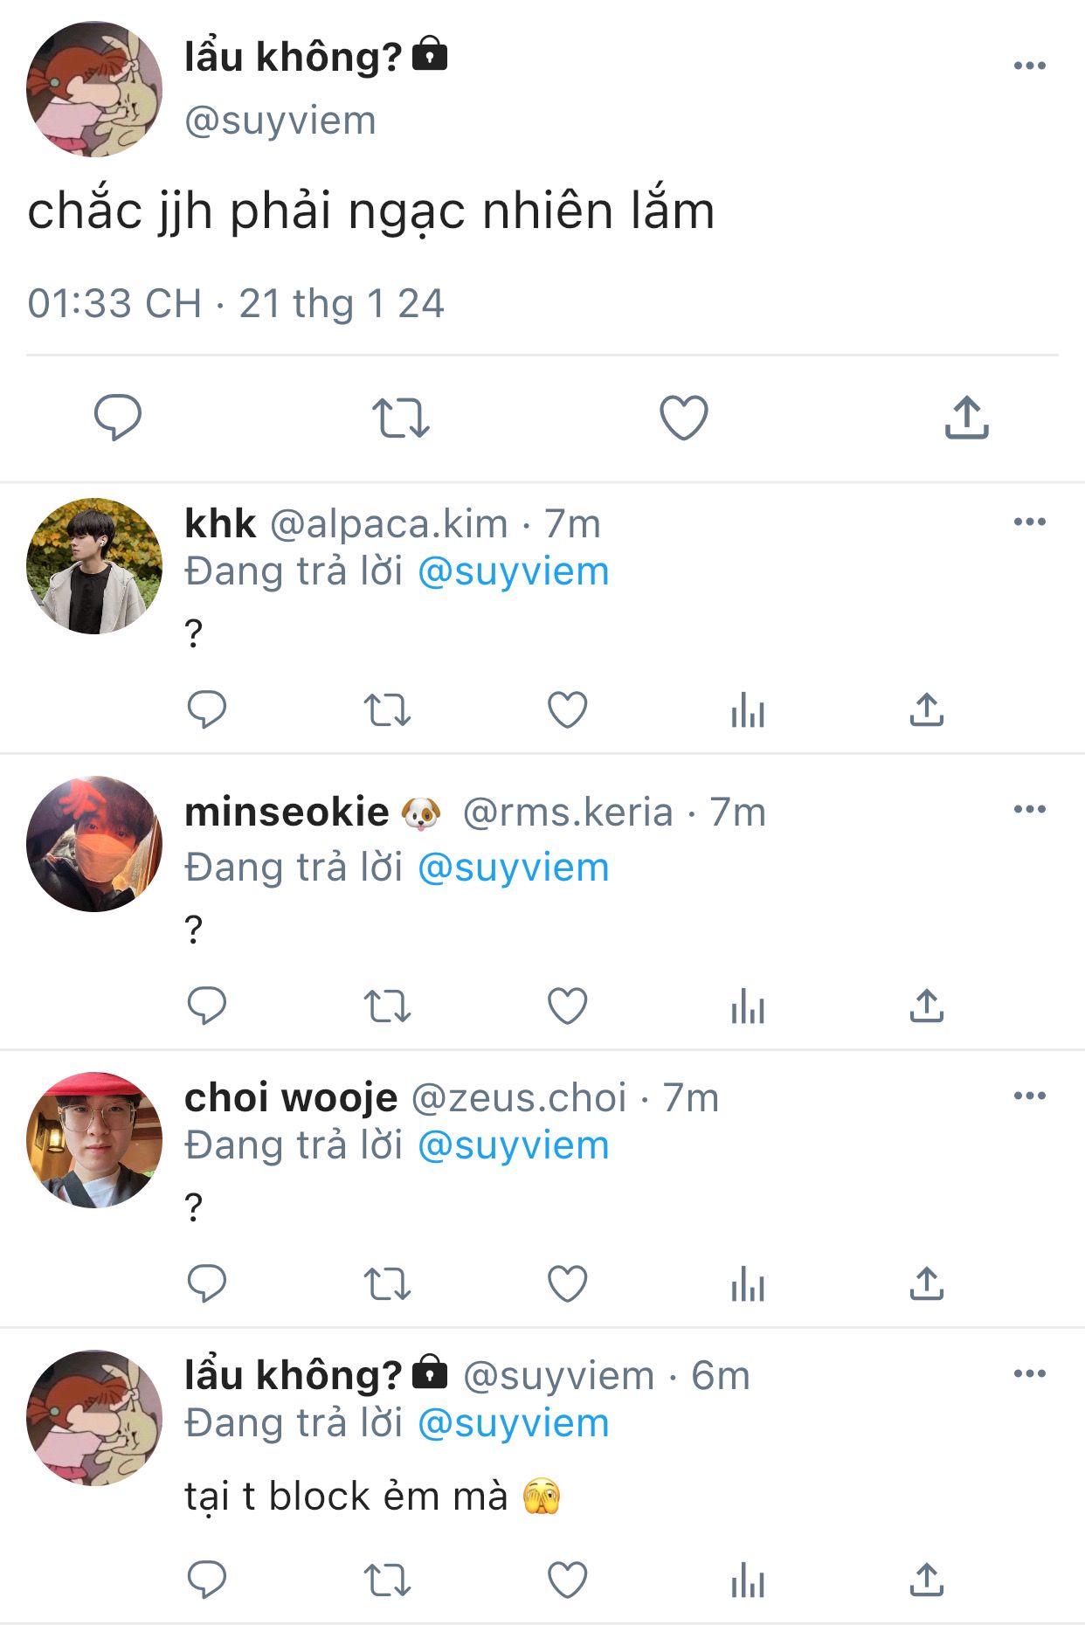This screenshot has width=1085, height=1625.
Task: Like minseokie's reply
Action: coord(567,1006)
